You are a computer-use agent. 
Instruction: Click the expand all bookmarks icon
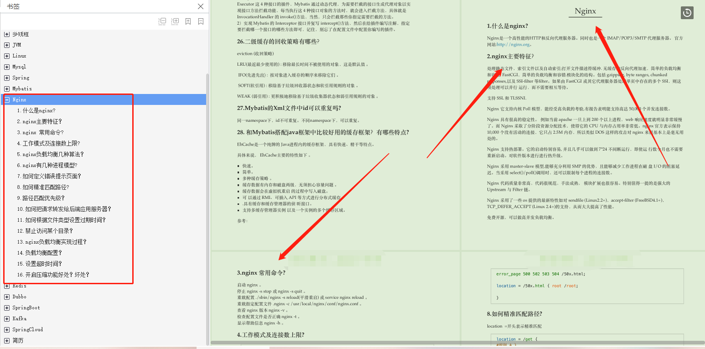(x=175, y=21)
